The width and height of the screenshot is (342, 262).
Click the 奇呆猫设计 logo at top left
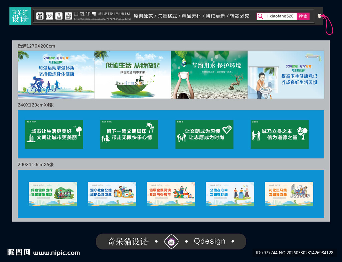19,16
